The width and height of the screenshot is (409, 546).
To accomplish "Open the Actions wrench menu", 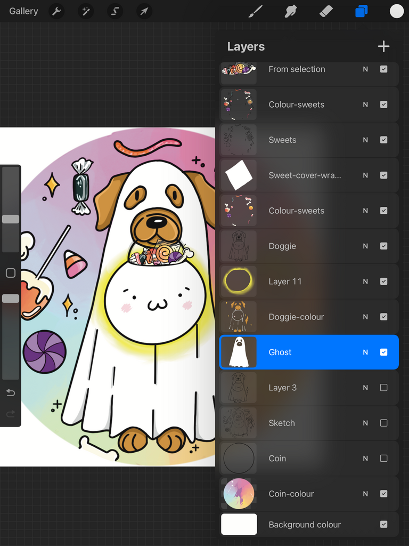I will point(56,11).
